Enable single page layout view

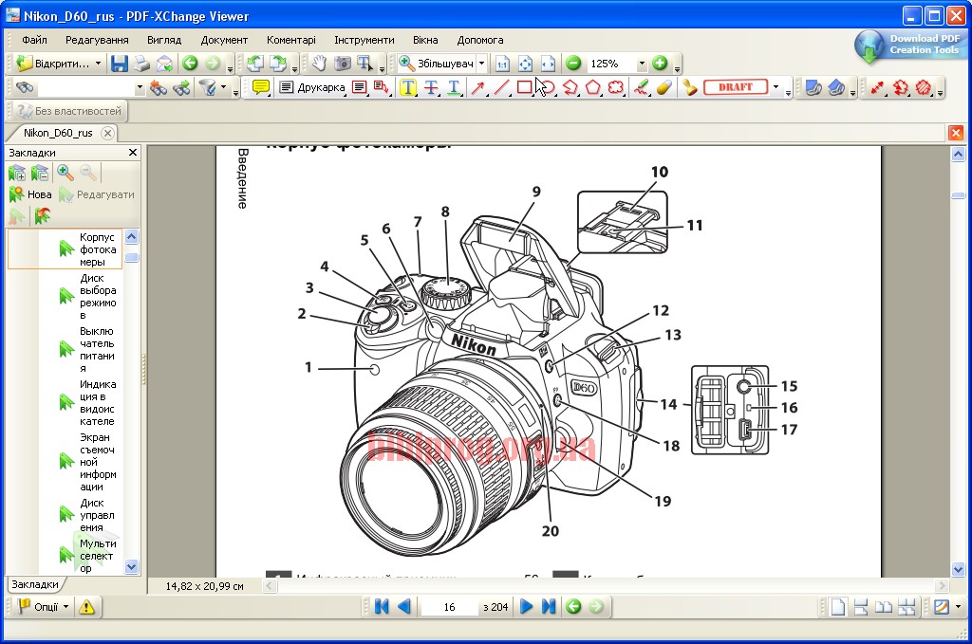[837, 607]
